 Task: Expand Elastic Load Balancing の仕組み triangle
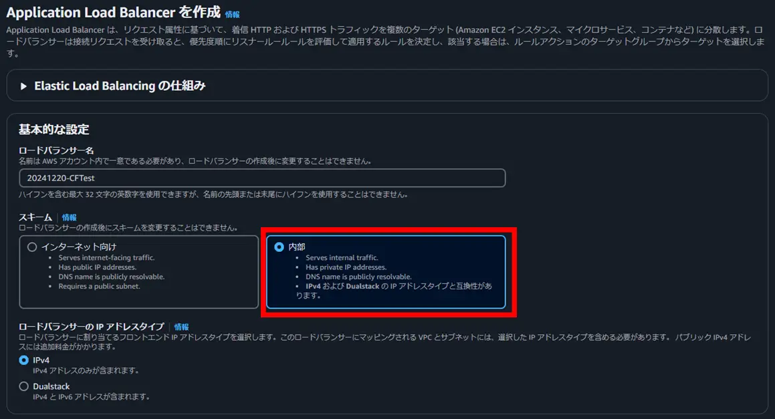[23, 86]
